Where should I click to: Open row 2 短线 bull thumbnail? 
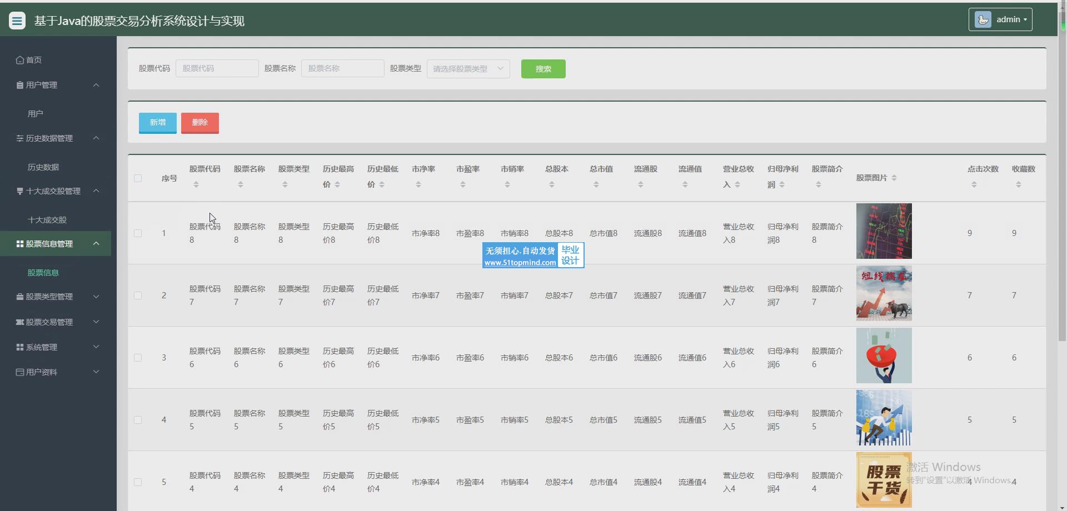pyautogui.click(x=884, y=293)
